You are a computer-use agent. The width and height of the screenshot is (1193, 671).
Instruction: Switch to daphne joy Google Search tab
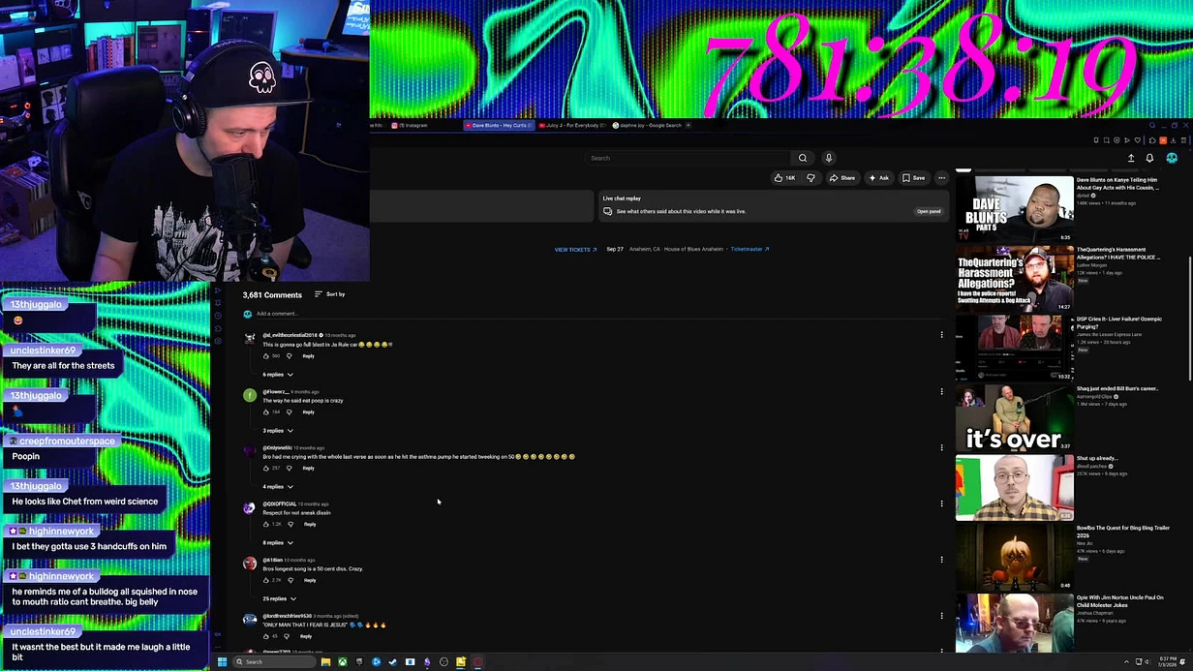point(647,125)
